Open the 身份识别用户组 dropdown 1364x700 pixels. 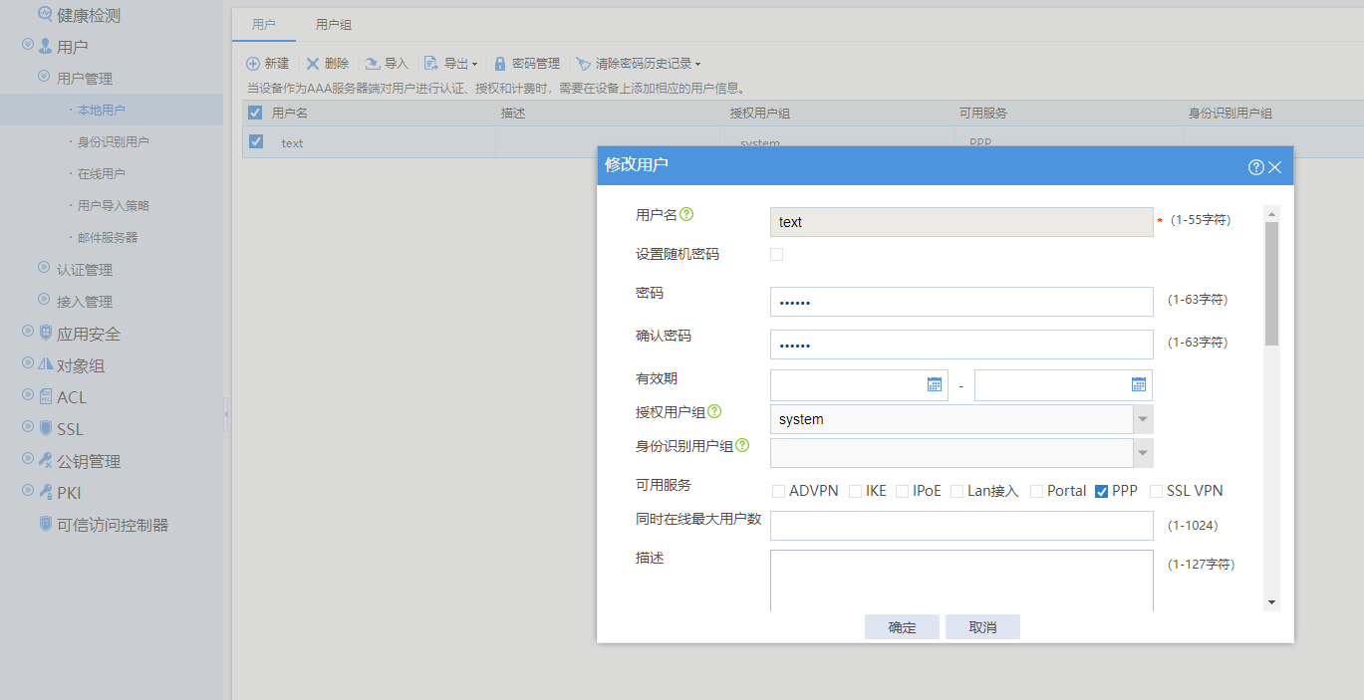(x=1143, y=453)
